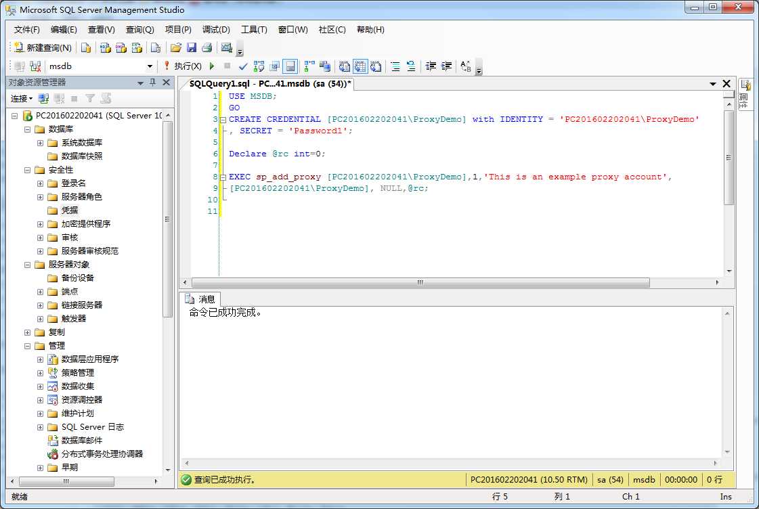Open the Activity Monitor icon
Screen dimensions: 759x509
pyautogui.click(x=227, y=47)
